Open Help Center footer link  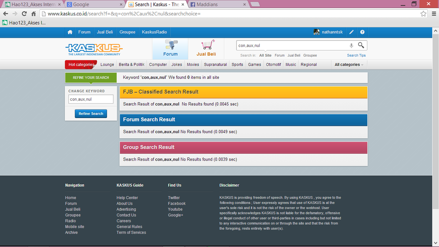tap(127, 198)
